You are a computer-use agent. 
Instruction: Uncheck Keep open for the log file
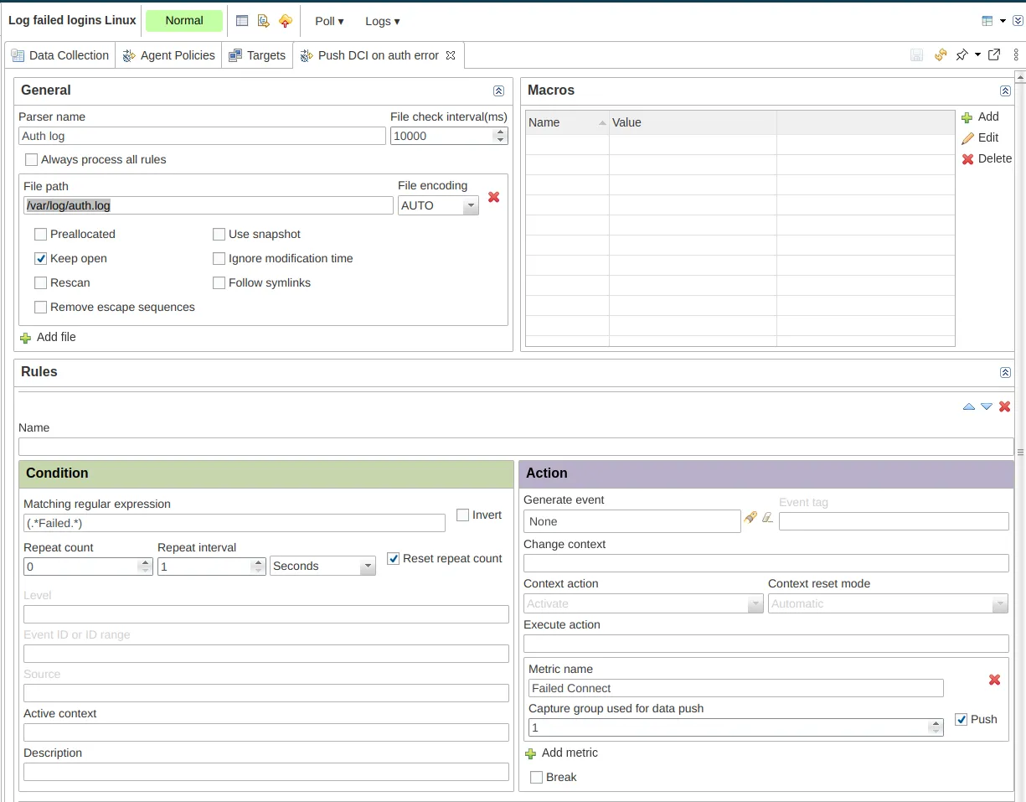40,258
